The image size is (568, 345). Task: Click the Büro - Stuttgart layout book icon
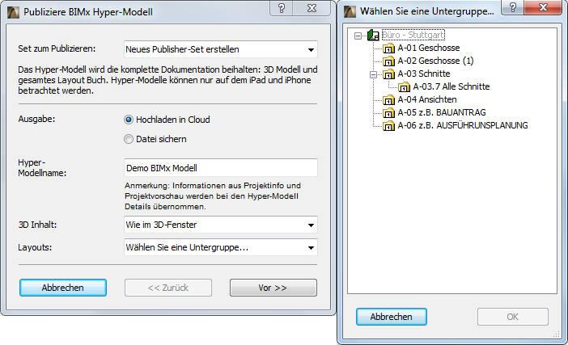(373, 35)
